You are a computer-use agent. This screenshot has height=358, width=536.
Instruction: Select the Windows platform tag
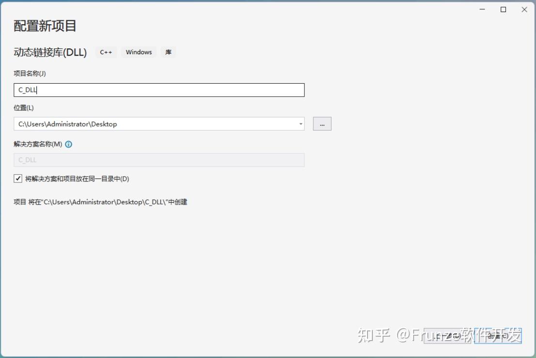[x=138, y=52]
